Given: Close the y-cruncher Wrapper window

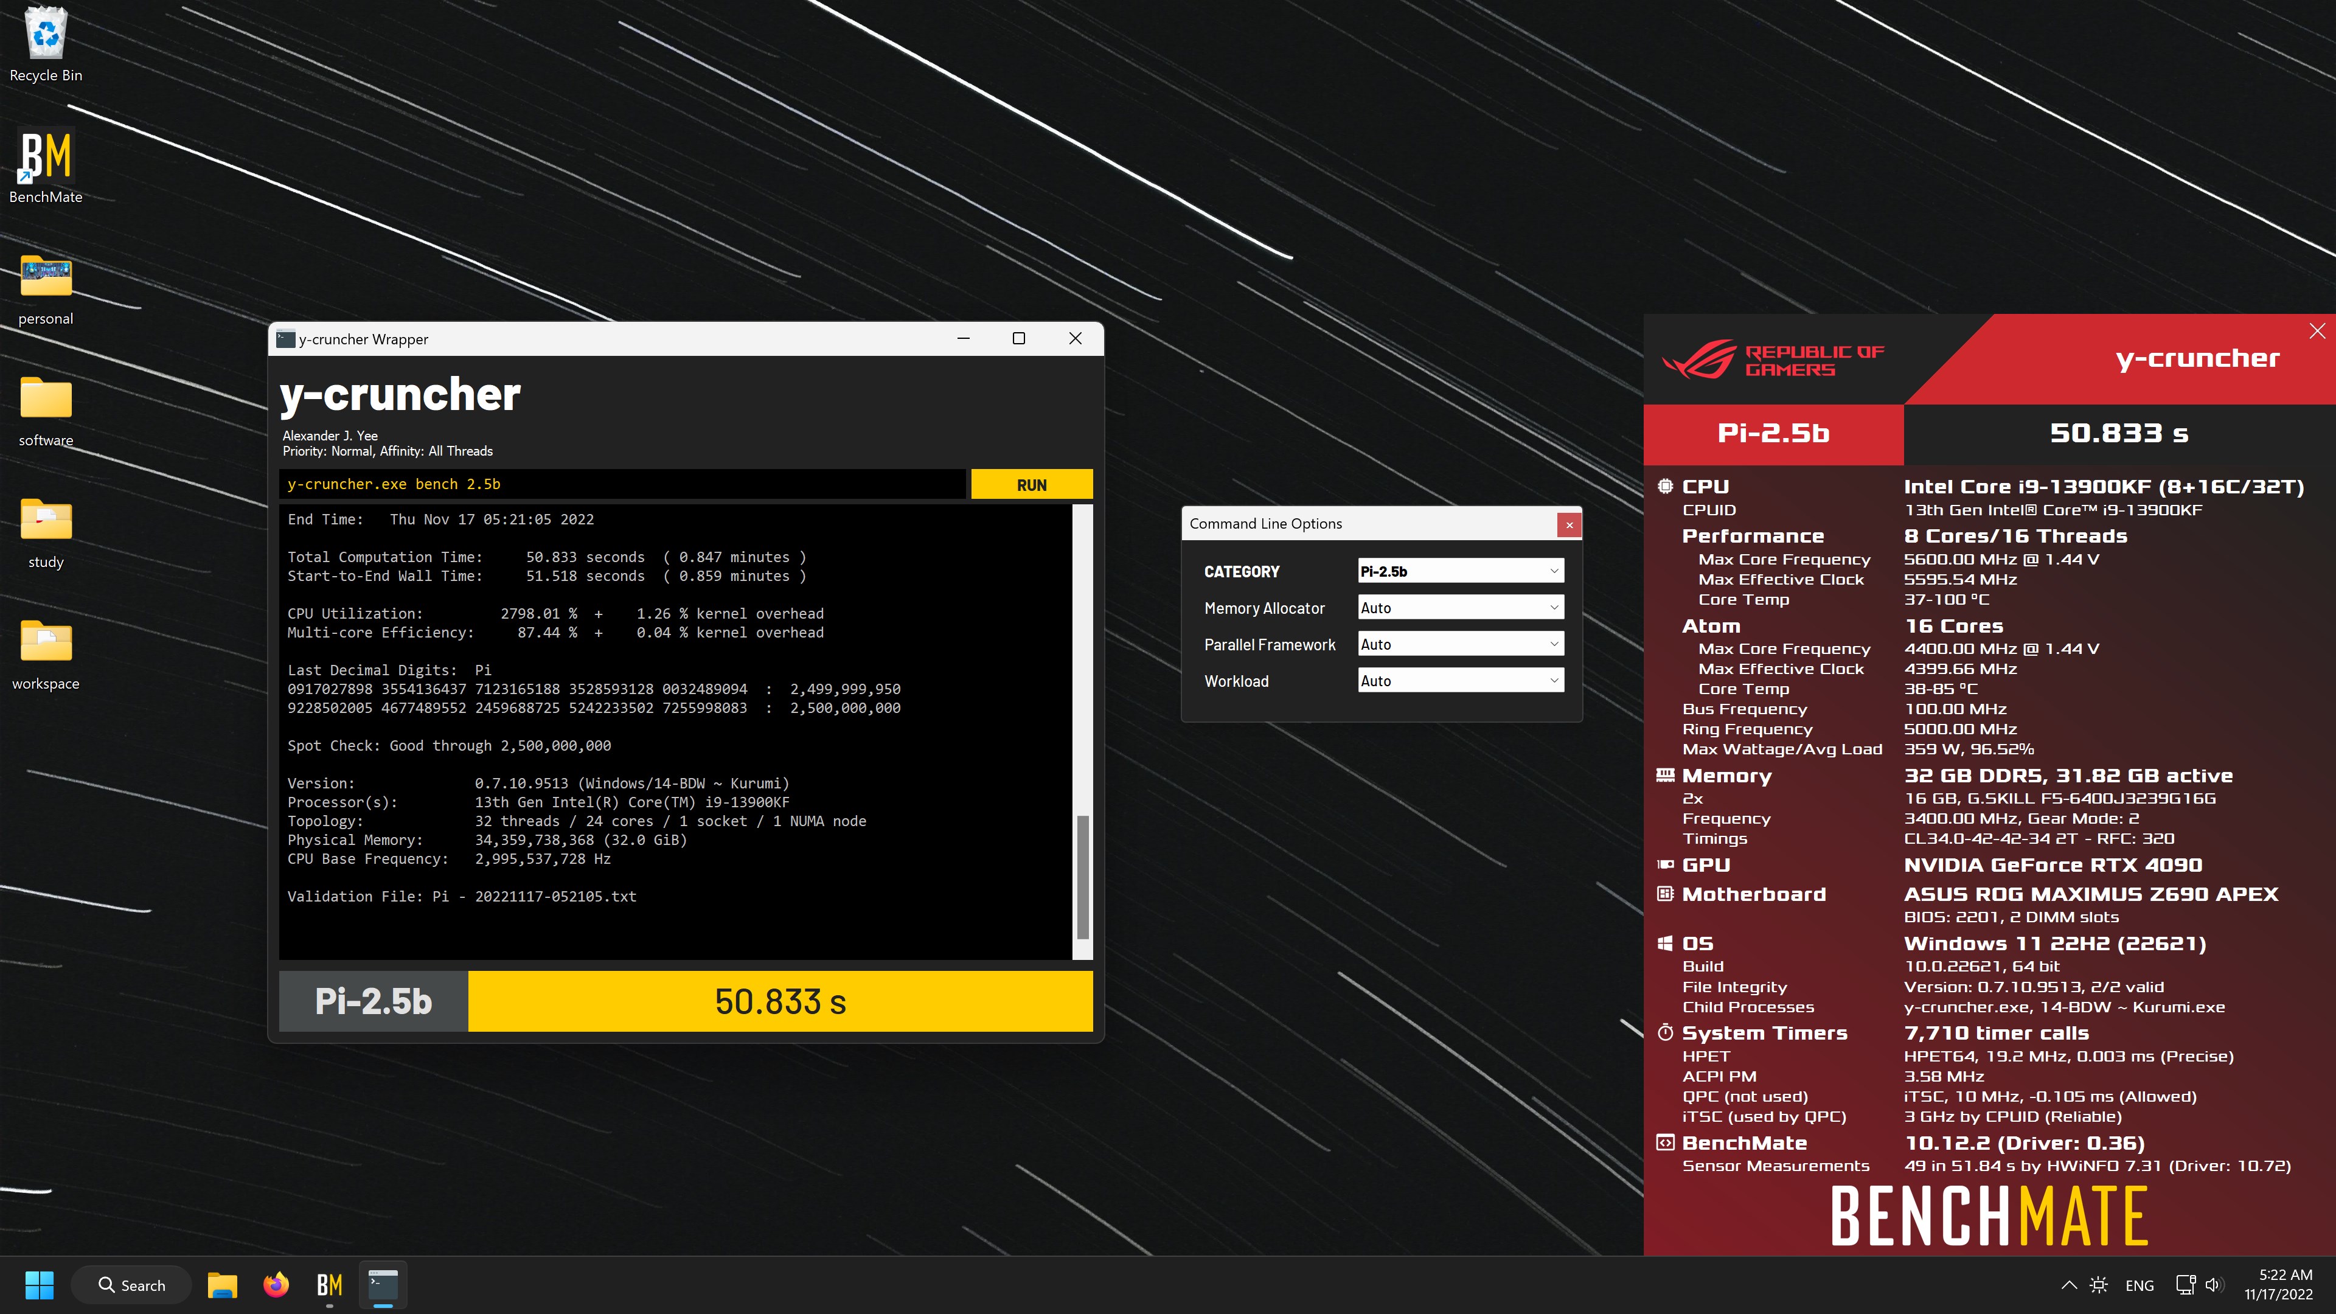Looking at the screenshot, I should pos(1074,338).
